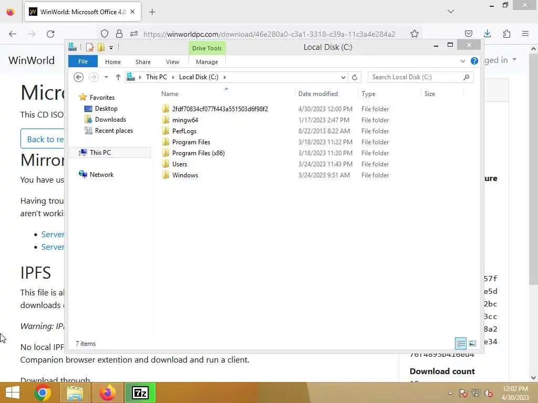Image resolution: width=538 pixels, height=403 pixels.
Task: Switch to Details view in status bar
Action: tap(460, 343)
